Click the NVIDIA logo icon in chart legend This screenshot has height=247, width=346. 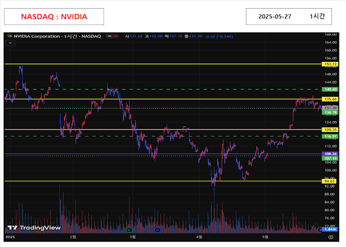point(10,36)
